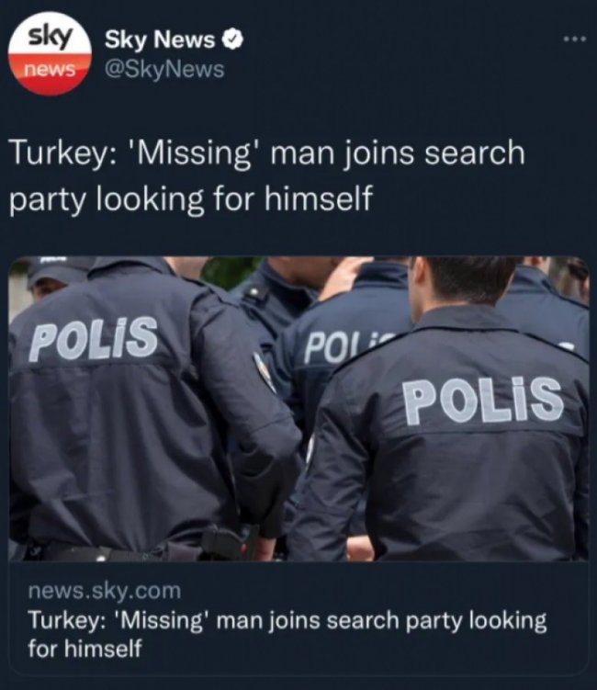Open the three-dot more options menu
The height and width of the screenshot is (690, 597).
[575, 40]
